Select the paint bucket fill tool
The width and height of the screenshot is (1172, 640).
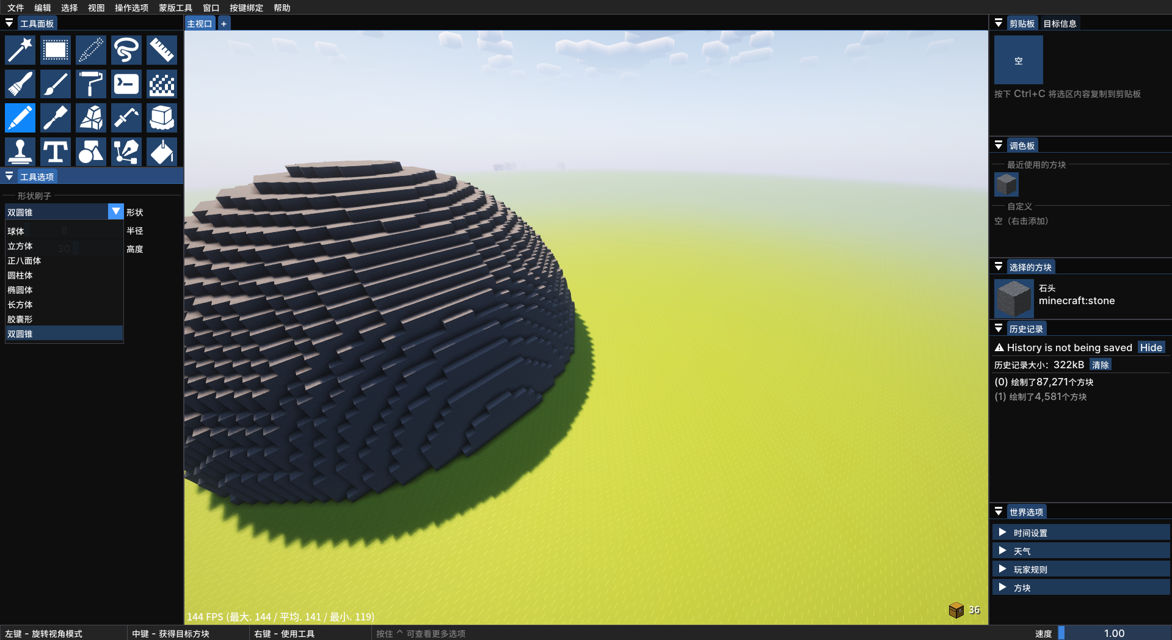pyautogui.click(x=162, y=151)
